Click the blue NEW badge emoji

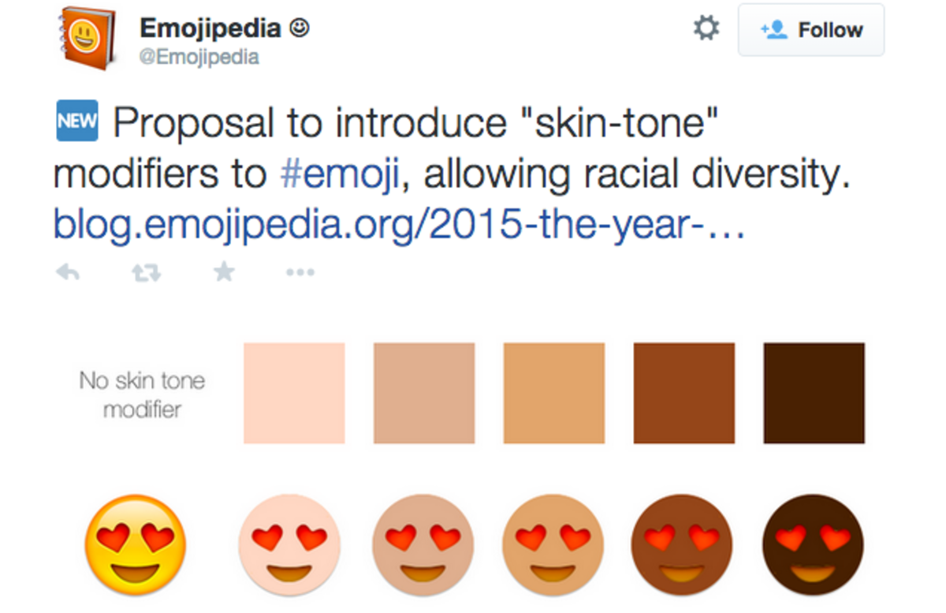tap(77, 121)
